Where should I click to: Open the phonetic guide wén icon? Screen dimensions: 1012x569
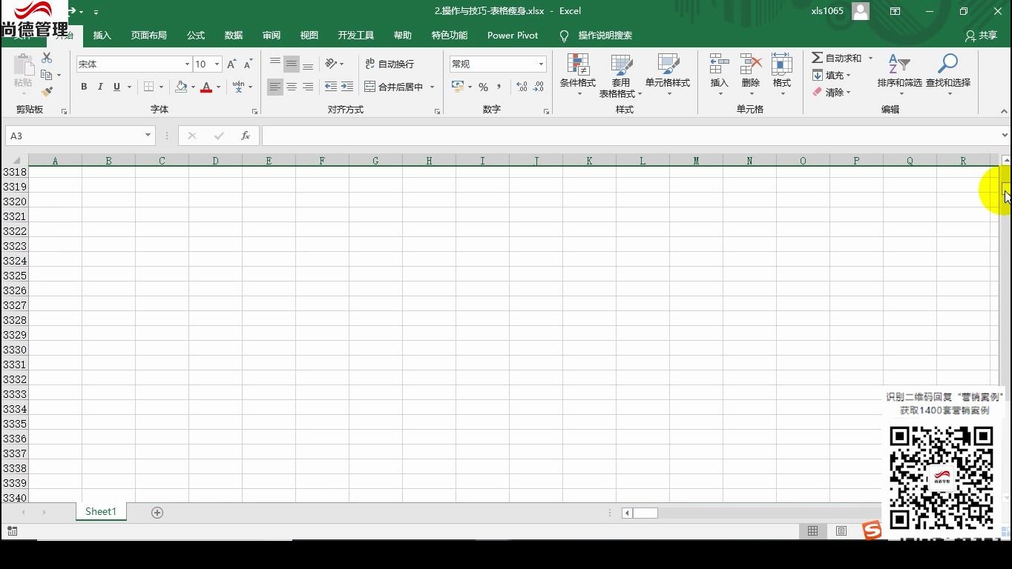[238, 87]
